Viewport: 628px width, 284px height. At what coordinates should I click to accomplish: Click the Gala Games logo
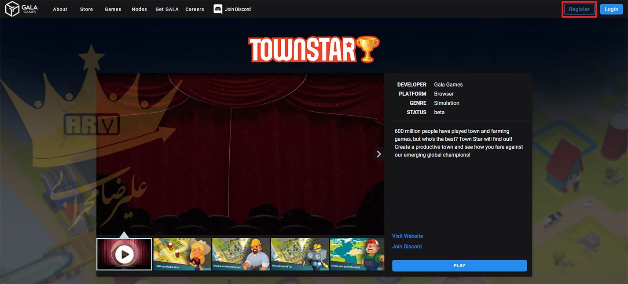coord(21,9)
